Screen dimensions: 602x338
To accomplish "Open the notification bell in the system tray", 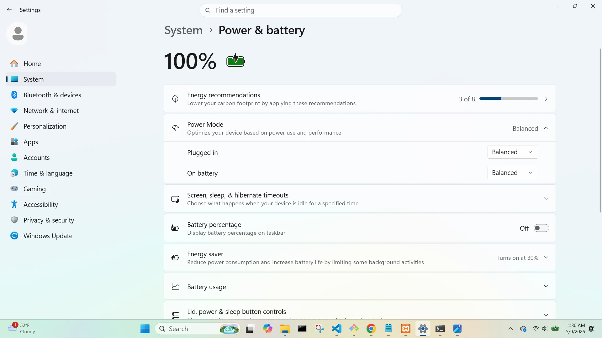I will [591, 329].
